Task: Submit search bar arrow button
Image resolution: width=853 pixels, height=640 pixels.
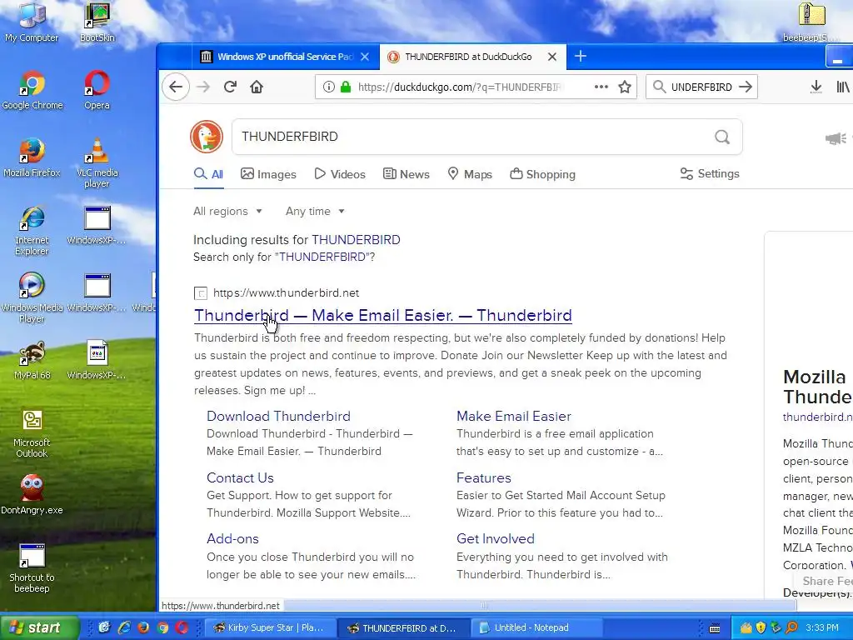Action: [x=746, y=87]
